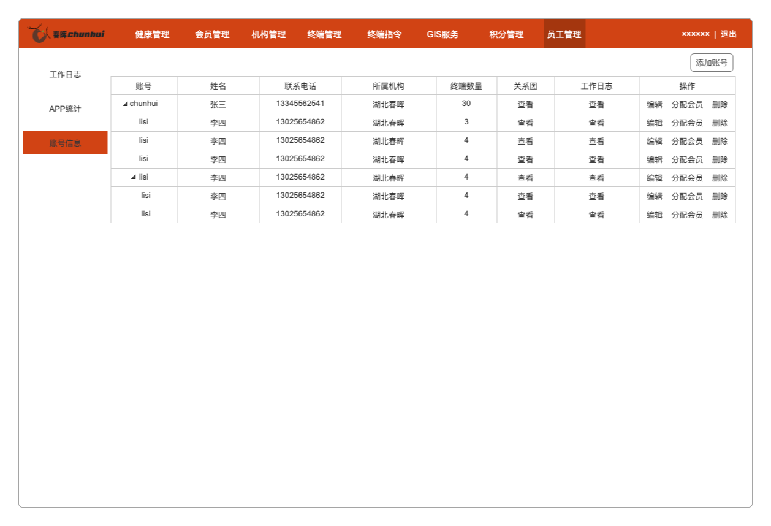Image resolution: width=771 pixels, height=526 pixels.
Task: Click the 春晖 chunhui logo
Action: tap(66, 34)
